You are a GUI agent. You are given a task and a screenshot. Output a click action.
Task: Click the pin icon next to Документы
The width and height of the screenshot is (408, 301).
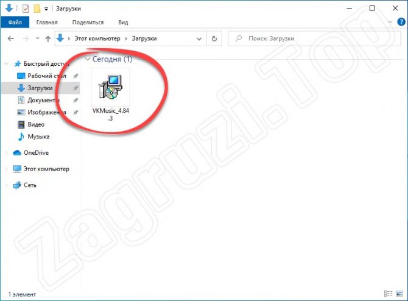[x=76, y=101]
